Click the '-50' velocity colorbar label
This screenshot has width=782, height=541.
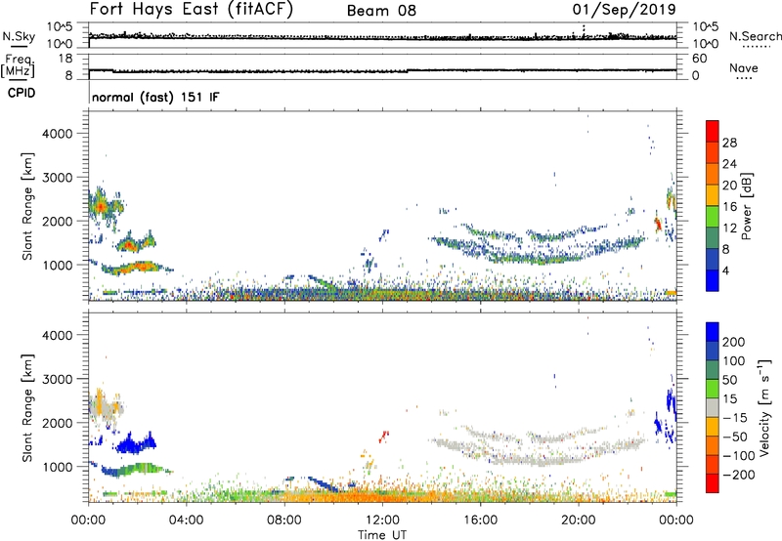pos(734,437)
